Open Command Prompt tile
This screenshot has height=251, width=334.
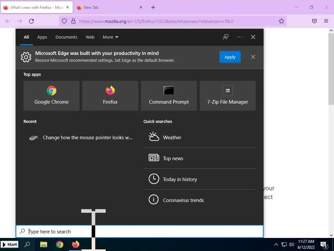(169, 96)
